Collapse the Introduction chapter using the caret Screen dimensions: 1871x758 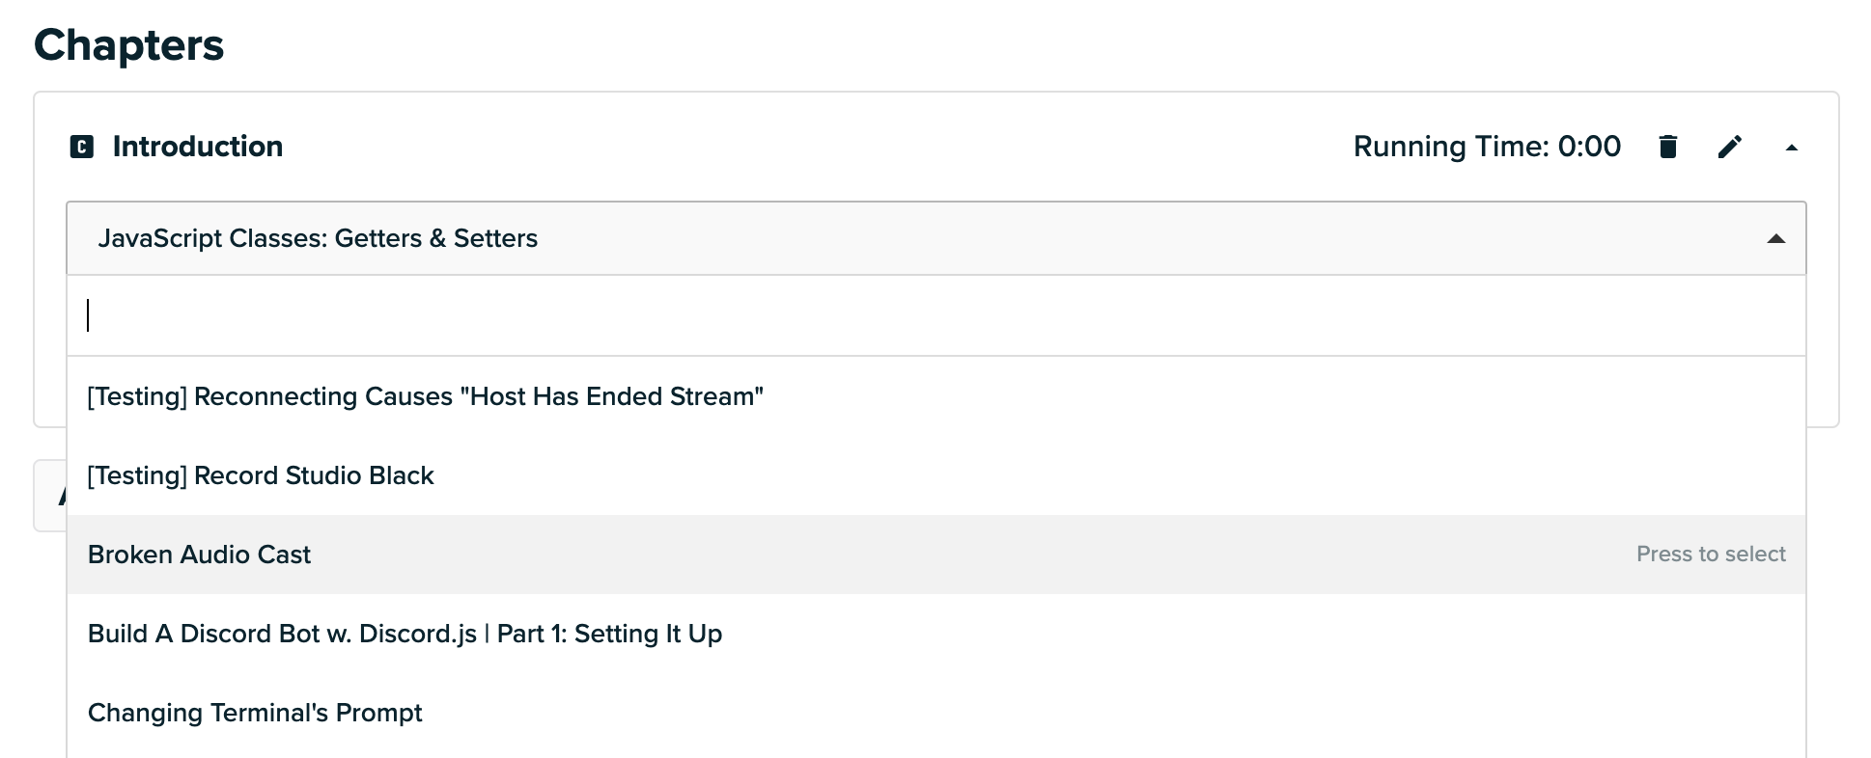pos(1791,148)
